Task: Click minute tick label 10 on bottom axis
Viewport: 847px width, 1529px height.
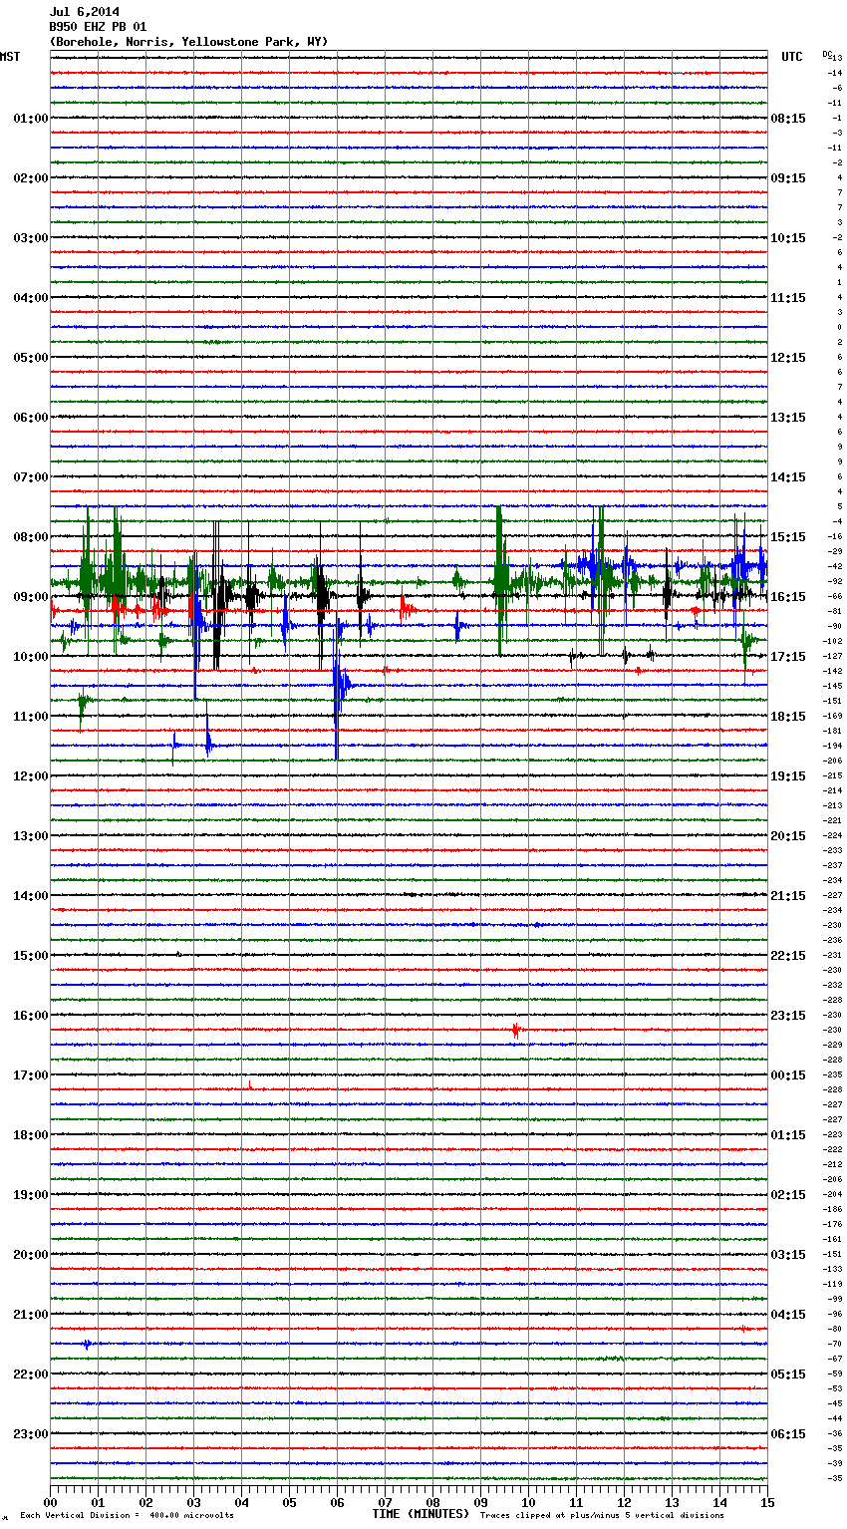Action: pos(528,1502)
